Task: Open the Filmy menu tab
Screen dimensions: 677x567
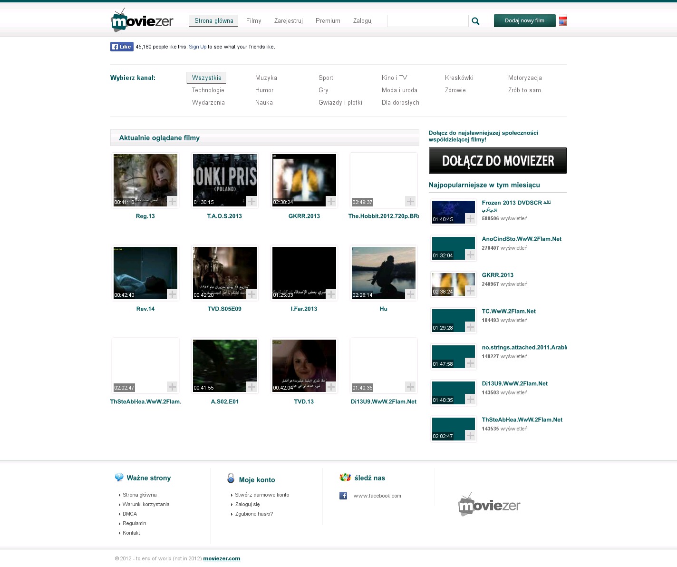Action: click(x=253, y=21)
